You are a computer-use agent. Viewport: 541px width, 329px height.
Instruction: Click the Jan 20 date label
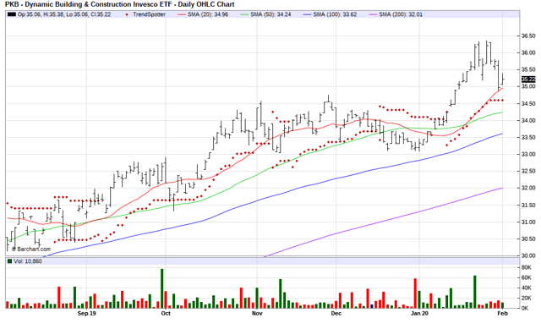419,314
